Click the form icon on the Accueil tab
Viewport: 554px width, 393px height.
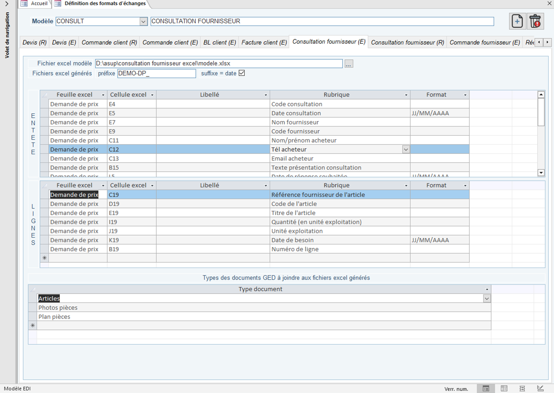coord(24,3)
